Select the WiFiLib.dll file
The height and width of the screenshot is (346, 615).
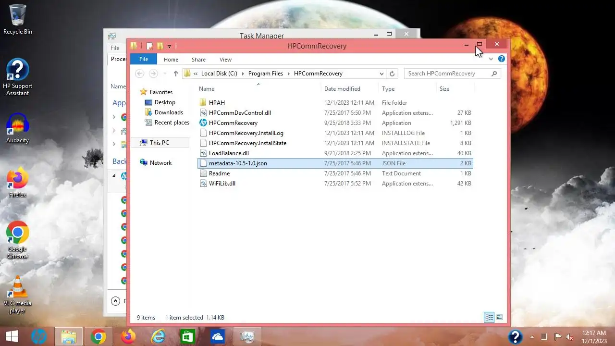[x=335, y=183]
